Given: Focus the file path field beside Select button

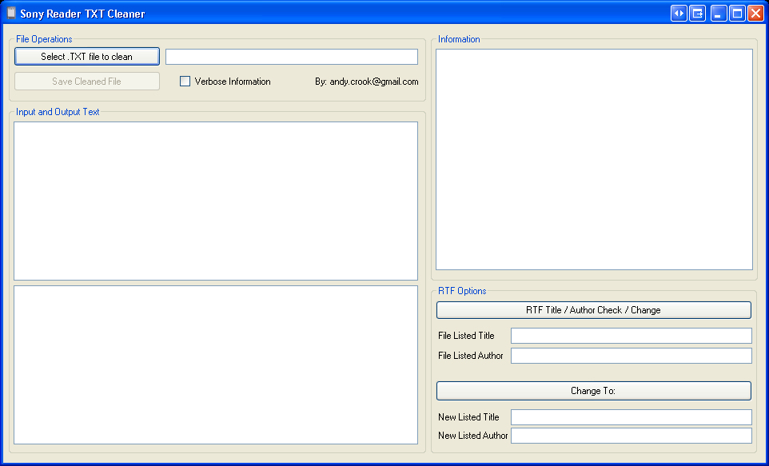Looking at the screenshot, I should pyautogui.click(x=291, y=57).
